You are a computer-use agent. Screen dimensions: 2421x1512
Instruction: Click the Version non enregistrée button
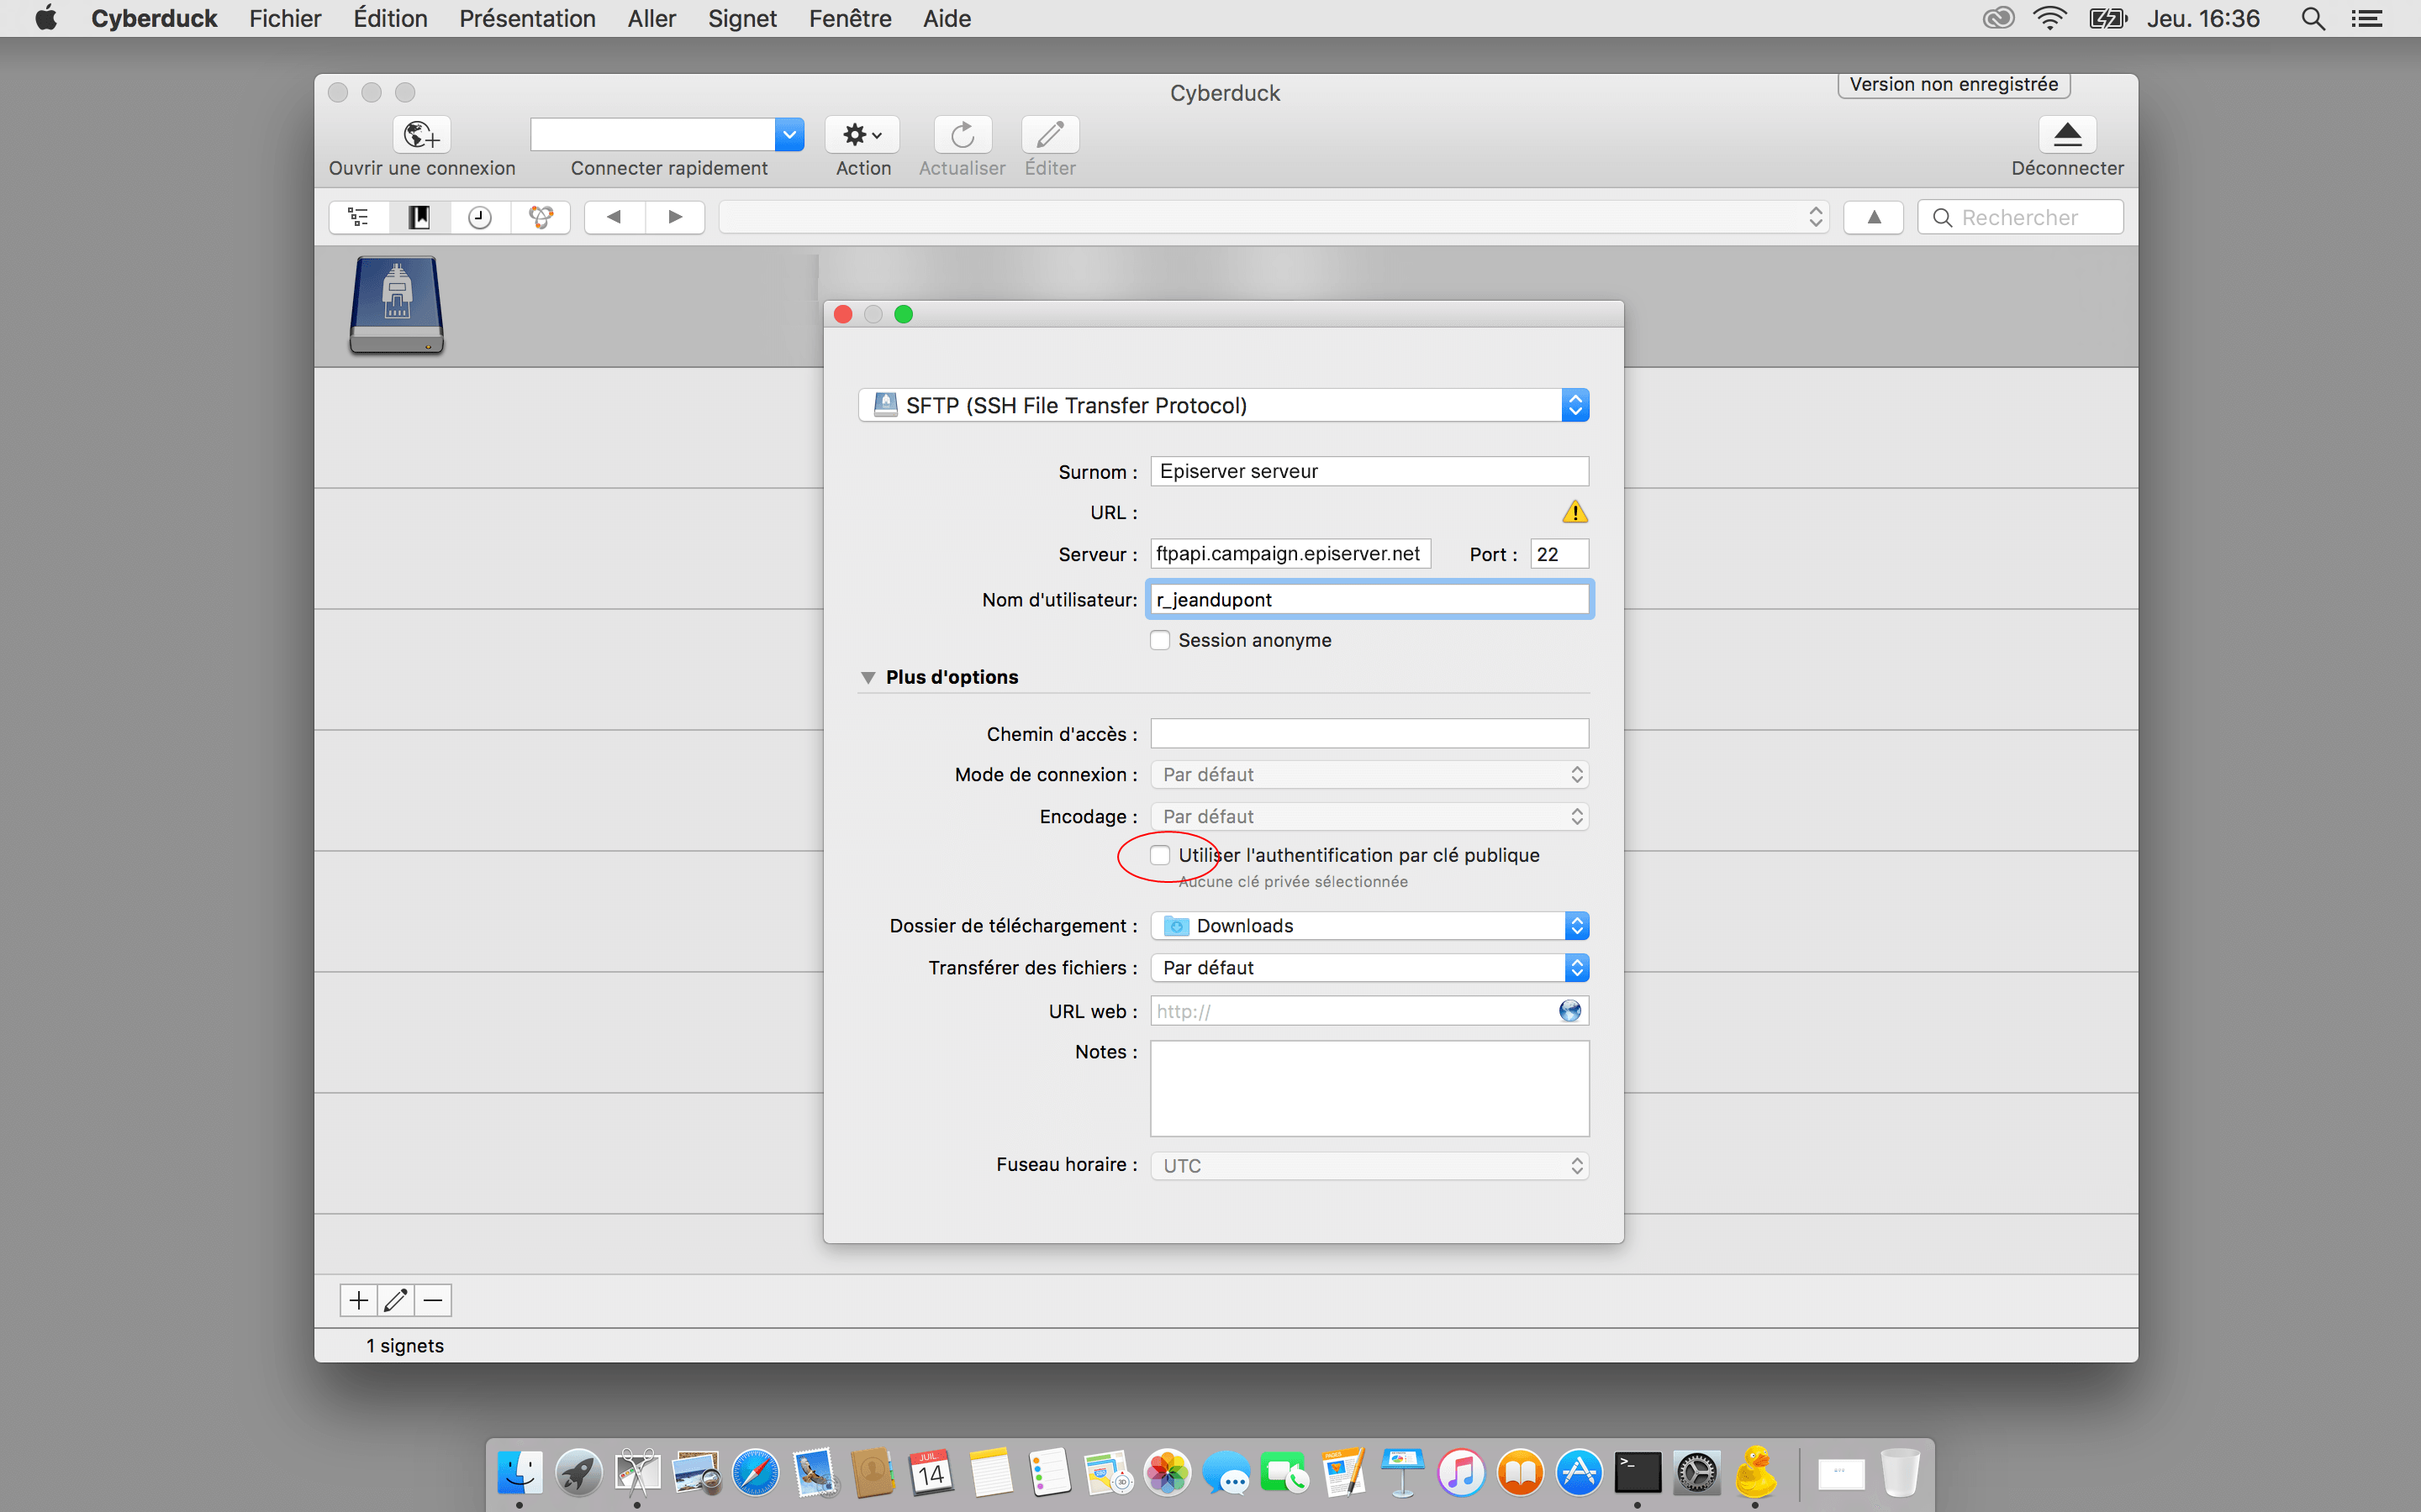[x=1954, y=84]
